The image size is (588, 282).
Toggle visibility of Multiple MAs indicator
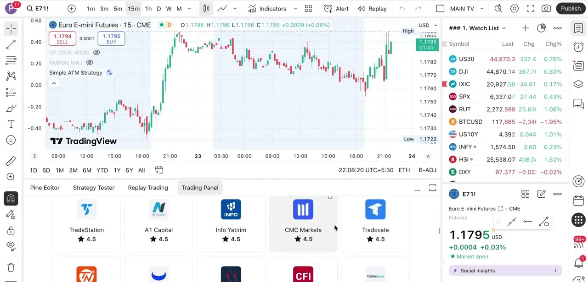[90, 63]
